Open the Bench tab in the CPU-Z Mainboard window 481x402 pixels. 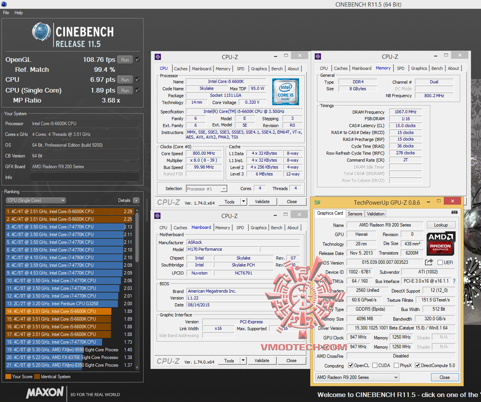point(277,228)
